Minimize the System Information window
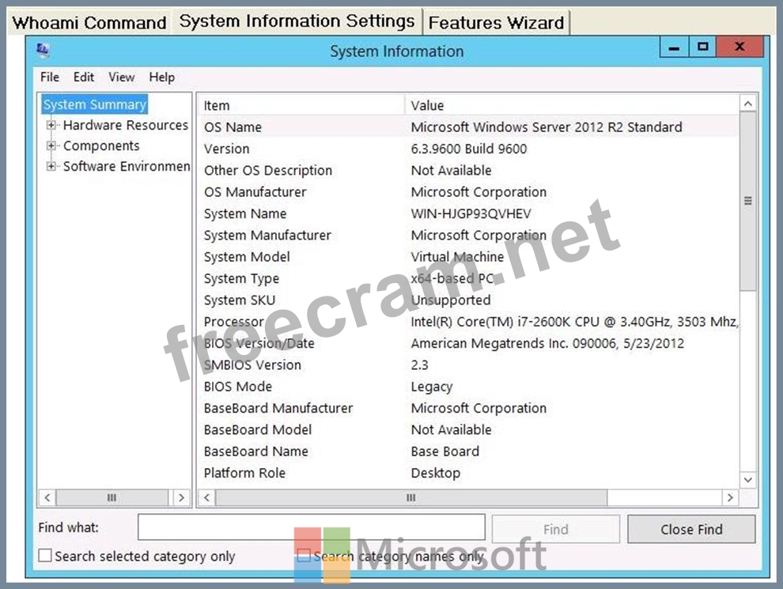Screen dimensions: 783x589 [x=674, y=48]
